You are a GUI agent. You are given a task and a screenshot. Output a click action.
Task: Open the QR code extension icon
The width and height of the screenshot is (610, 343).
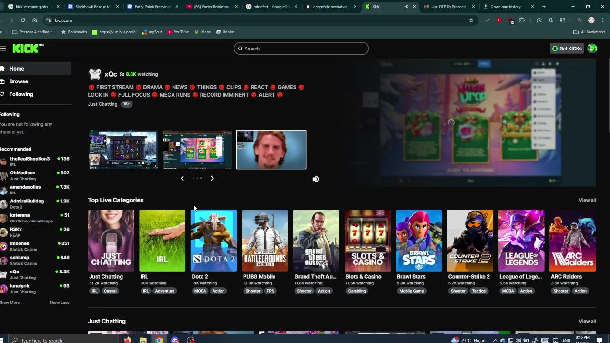562,20
